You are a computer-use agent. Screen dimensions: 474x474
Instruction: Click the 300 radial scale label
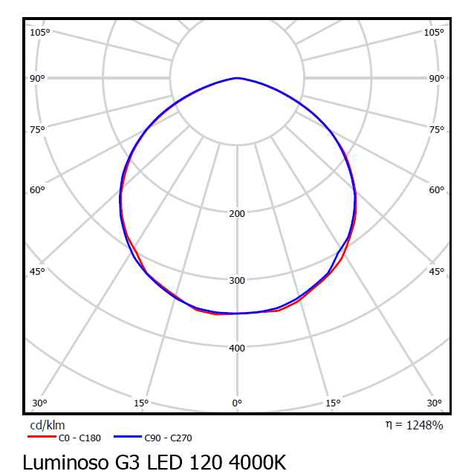[x=237, y=281]
